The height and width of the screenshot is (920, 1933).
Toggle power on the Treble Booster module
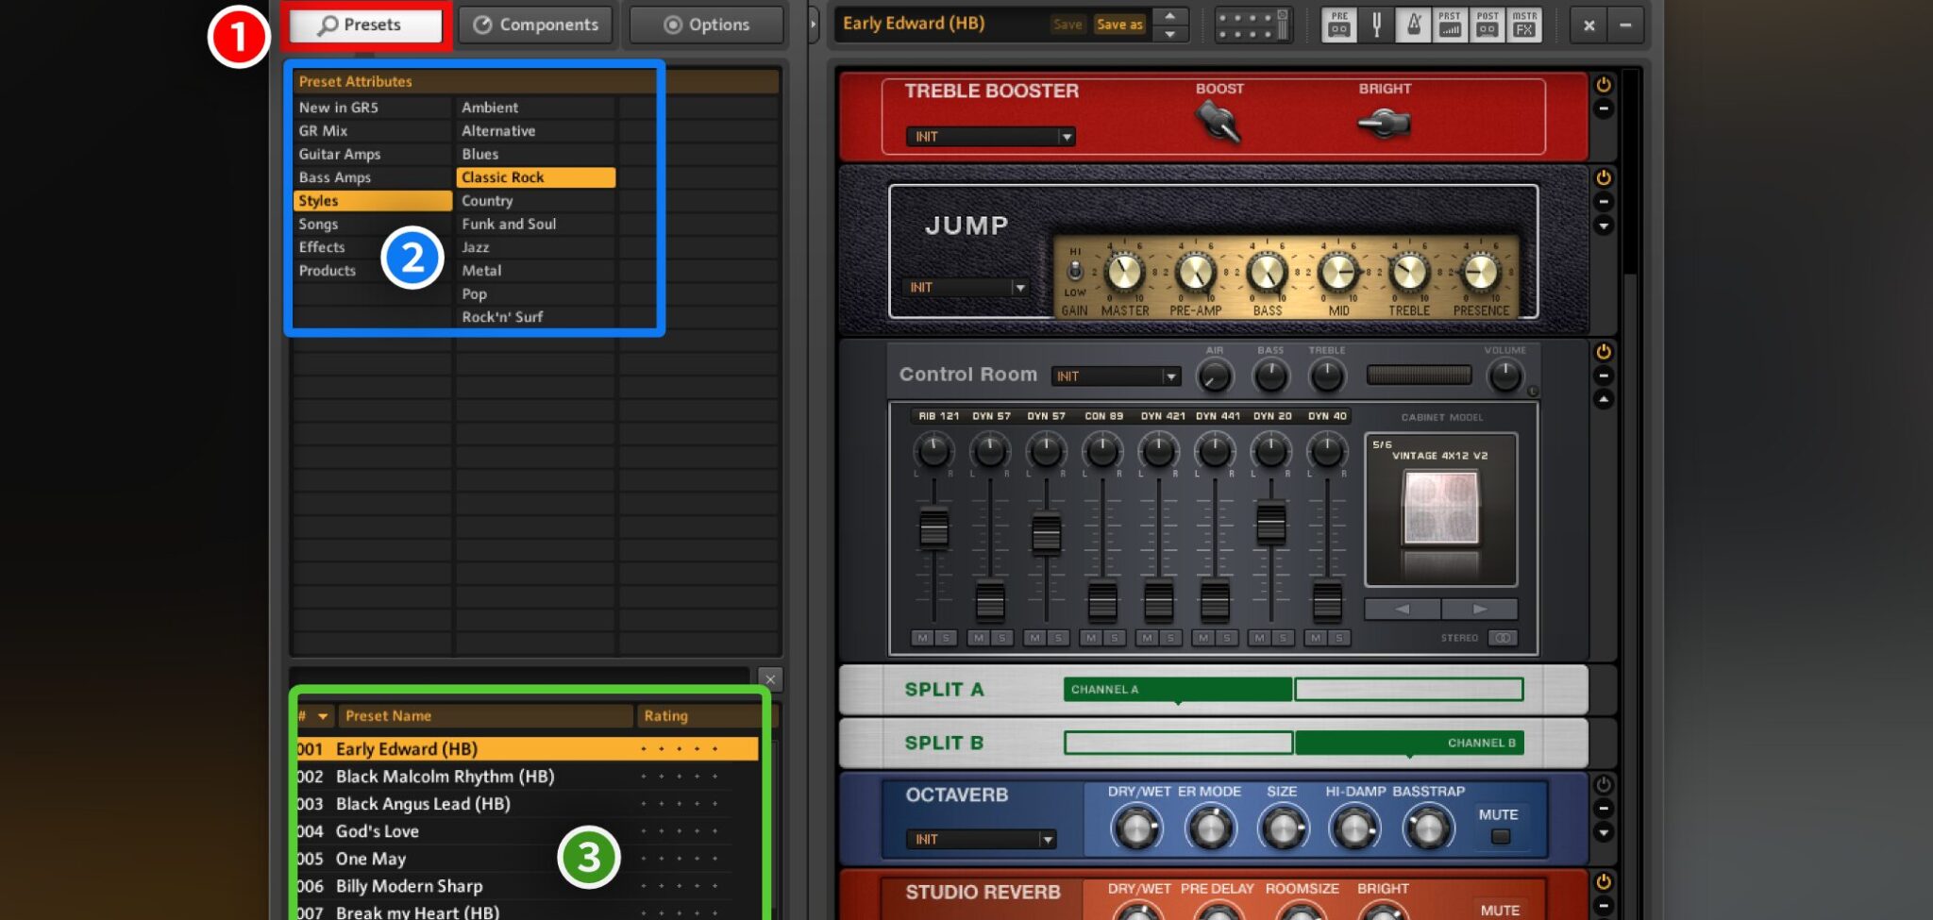[1605, 82]
